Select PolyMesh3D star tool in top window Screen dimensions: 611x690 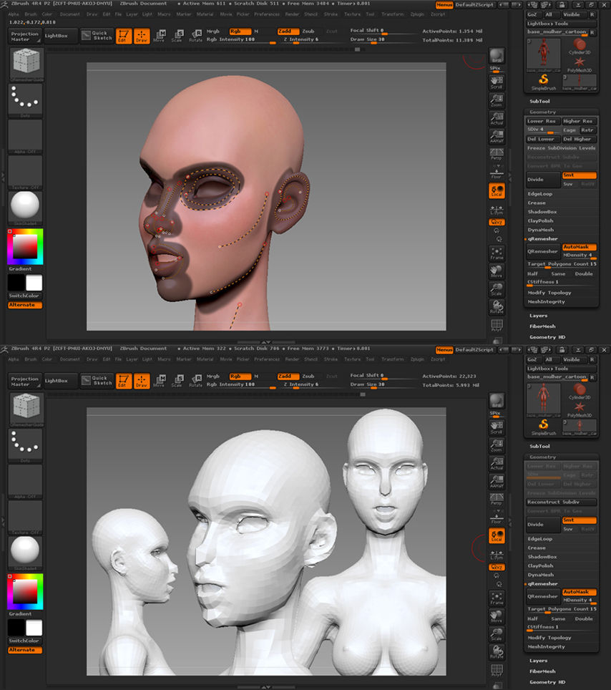580,64
